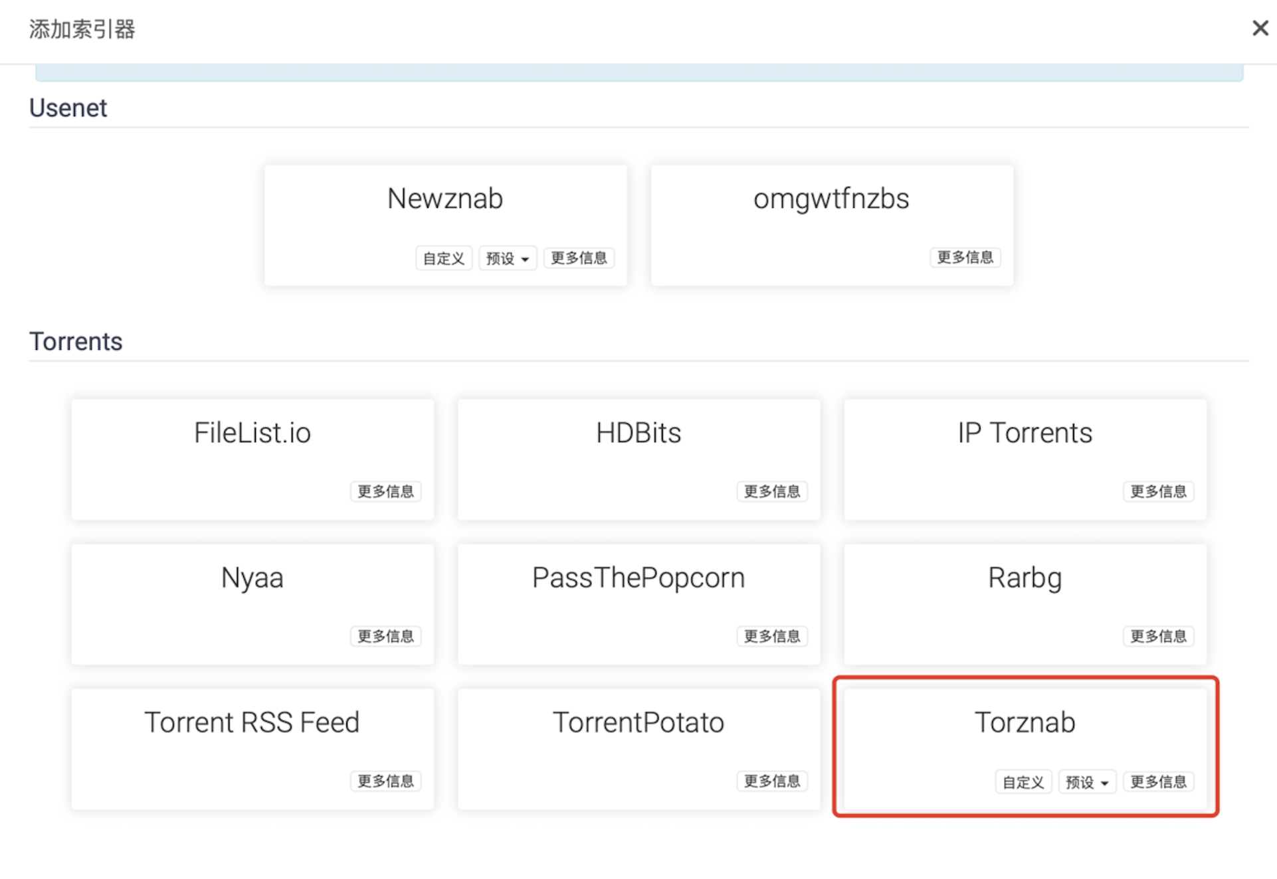Screen dimensions: 1277x879
Task: Open 更多信息 for IP Torrents
Action: click(x=1158, y=491)
